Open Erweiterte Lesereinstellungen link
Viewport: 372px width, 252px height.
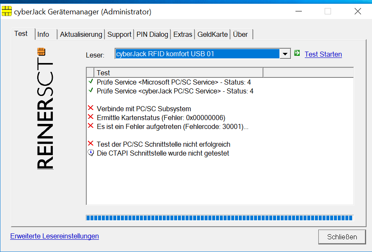click(x=55, y=236)
